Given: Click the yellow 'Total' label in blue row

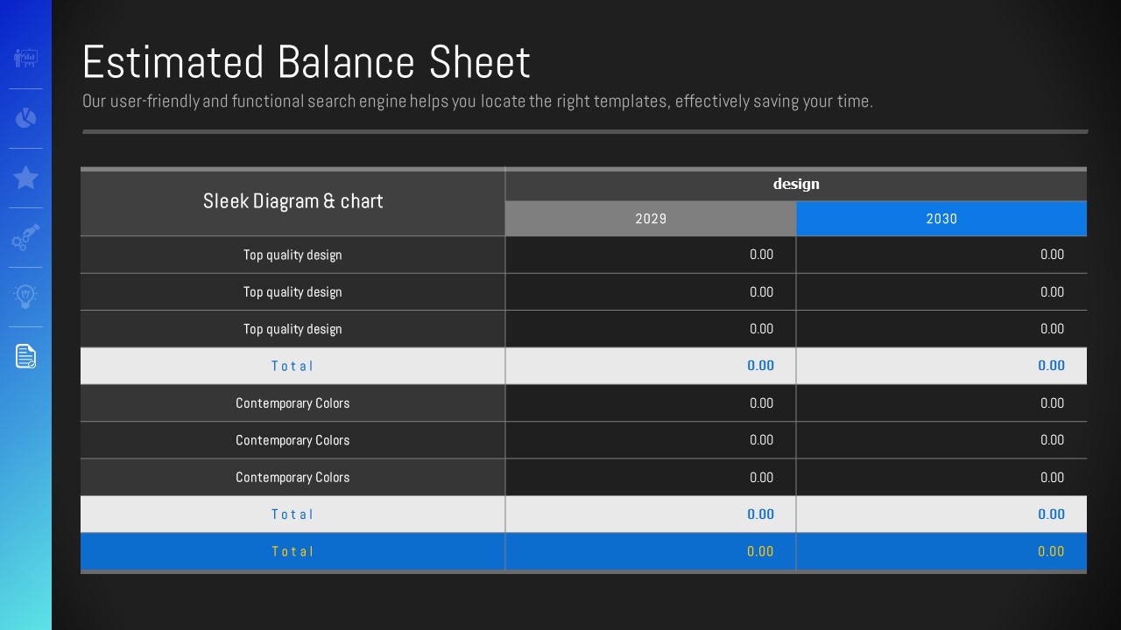Looking at the screenshot, I should 293,551.
